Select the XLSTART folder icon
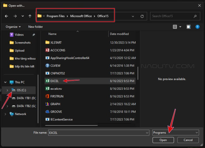This screenshot has width=205, height=148. (x=47, y=43)
